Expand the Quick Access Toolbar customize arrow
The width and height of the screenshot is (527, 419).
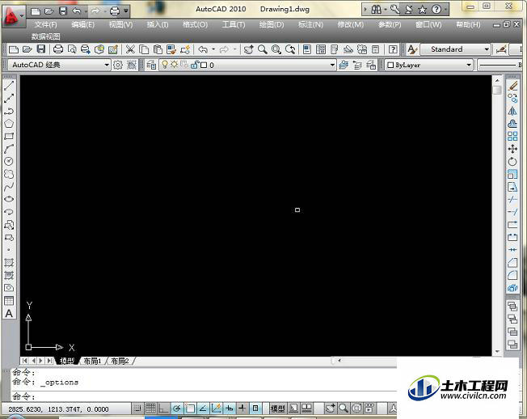(126, 11)
